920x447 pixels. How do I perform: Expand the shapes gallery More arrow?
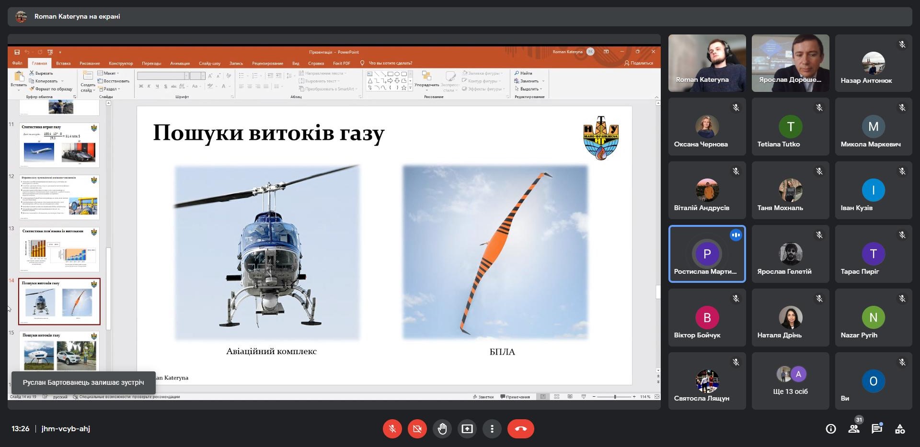[410, 88]
